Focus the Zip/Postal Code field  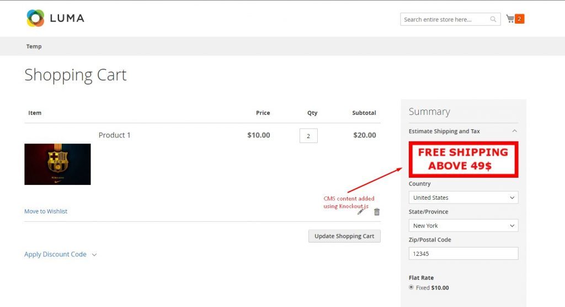pos(463,254)
